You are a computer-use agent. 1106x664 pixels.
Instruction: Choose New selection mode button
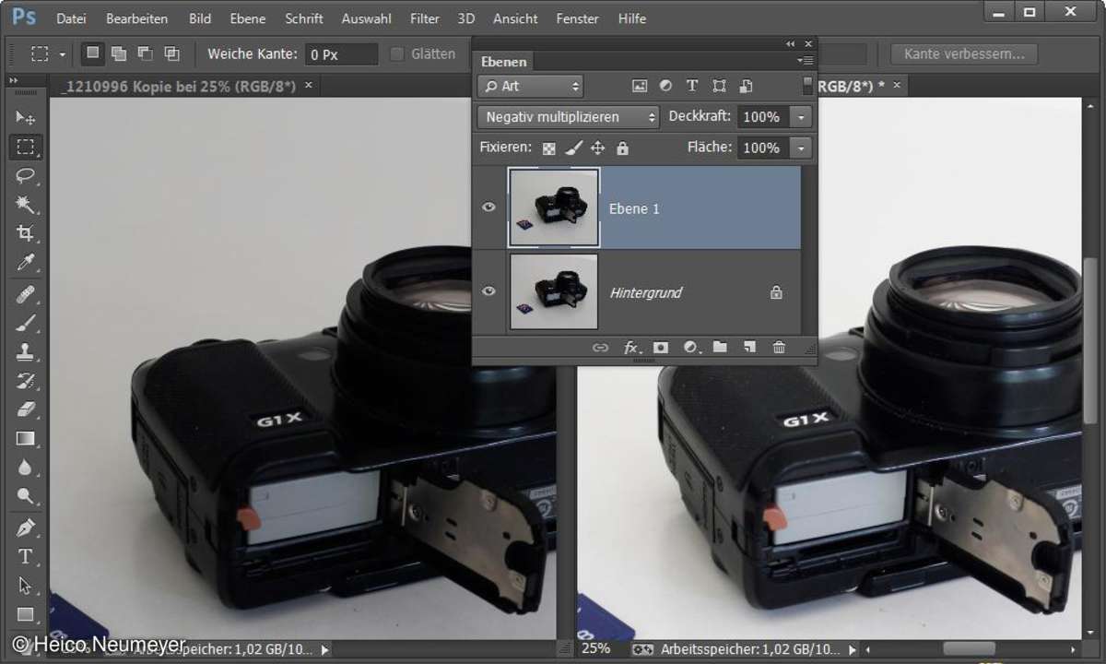coord(92,53)
